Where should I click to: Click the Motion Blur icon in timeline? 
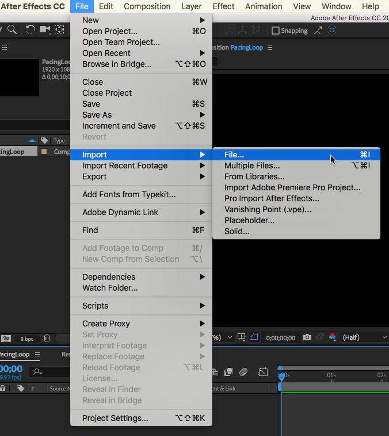click(243, 372)
